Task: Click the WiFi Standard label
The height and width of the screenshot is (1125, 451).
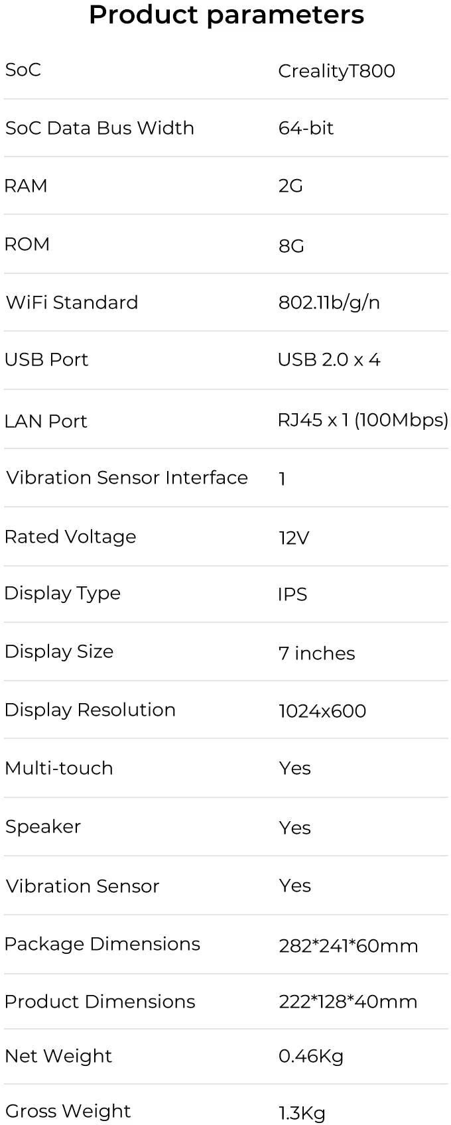Action: (72, 302)
